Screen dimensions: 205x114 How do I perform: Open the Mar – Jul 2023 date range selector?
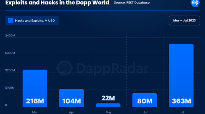184,20
